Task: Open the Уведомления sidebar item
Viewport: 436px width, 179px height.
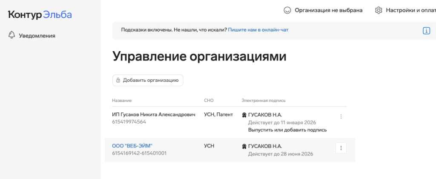Action: [37, 36]
